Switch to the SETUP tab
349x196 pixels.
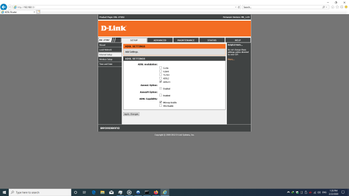pos(134,40)
